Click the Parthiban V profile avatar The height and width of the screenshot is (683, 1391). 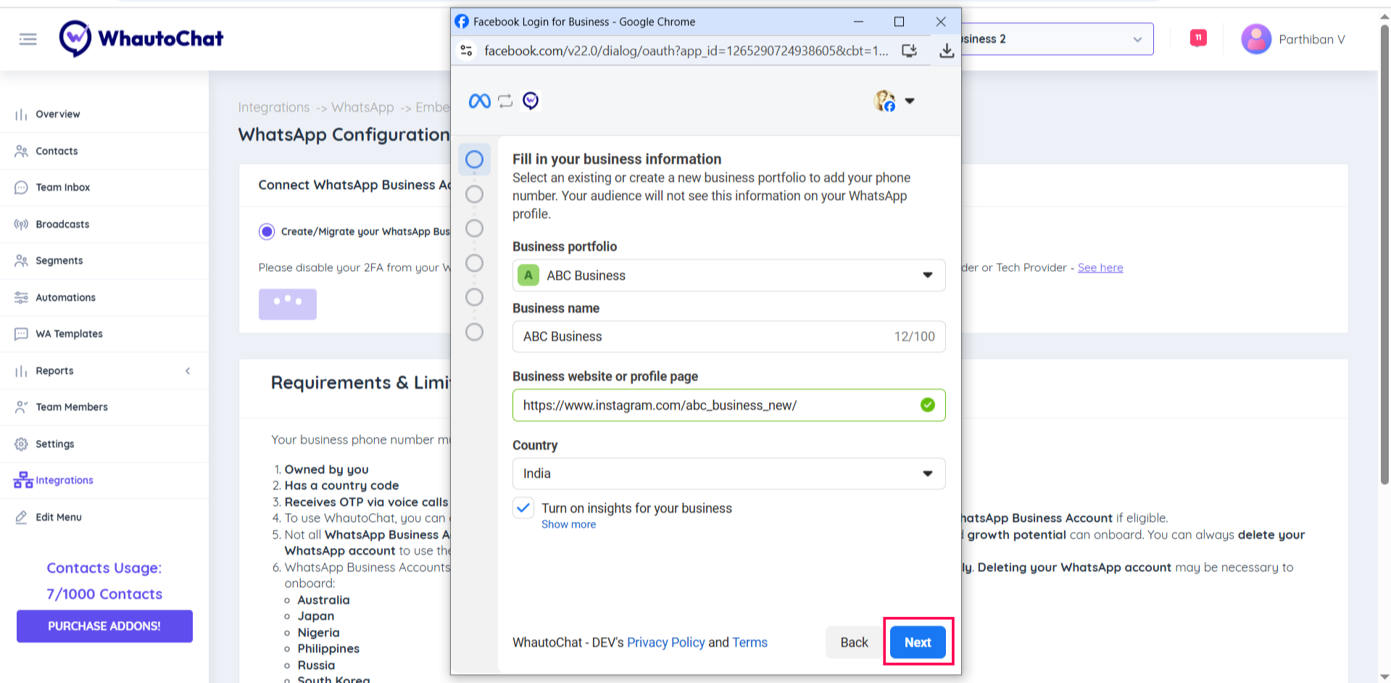click(x=1256, y=39)
